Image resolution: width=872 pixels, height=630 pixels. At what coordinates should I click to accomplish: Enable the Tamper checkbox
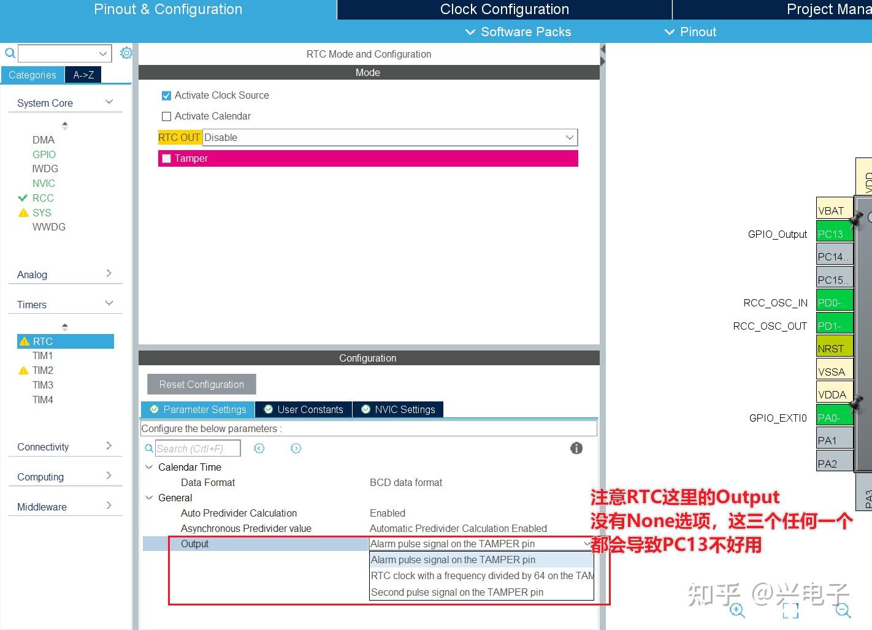(166, 159)
